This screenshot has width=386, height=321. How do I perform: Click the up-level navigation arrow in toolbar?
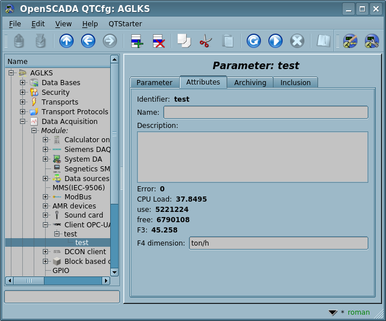click(x=66, y=41)
